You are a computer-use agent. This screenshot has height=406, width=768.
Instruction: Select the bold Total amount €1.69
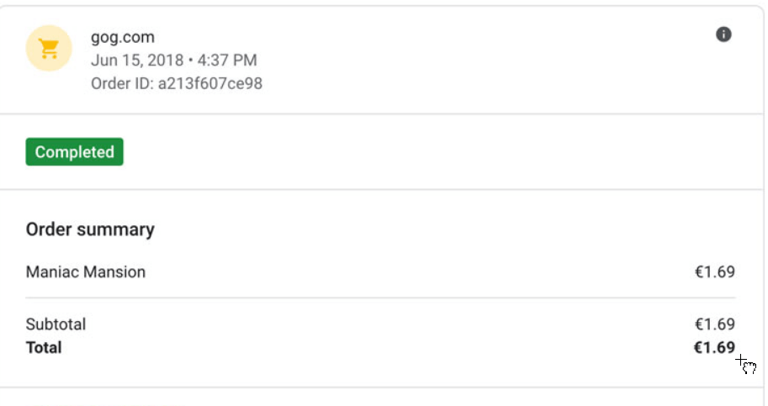pos(713,347)
